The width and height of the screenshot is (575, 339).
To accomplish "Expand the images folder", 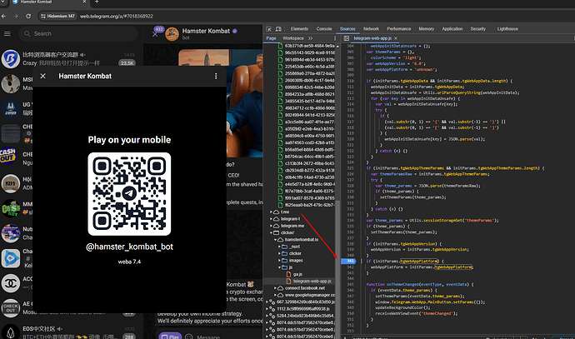I will pyautogui.click(x=279, y=261).
